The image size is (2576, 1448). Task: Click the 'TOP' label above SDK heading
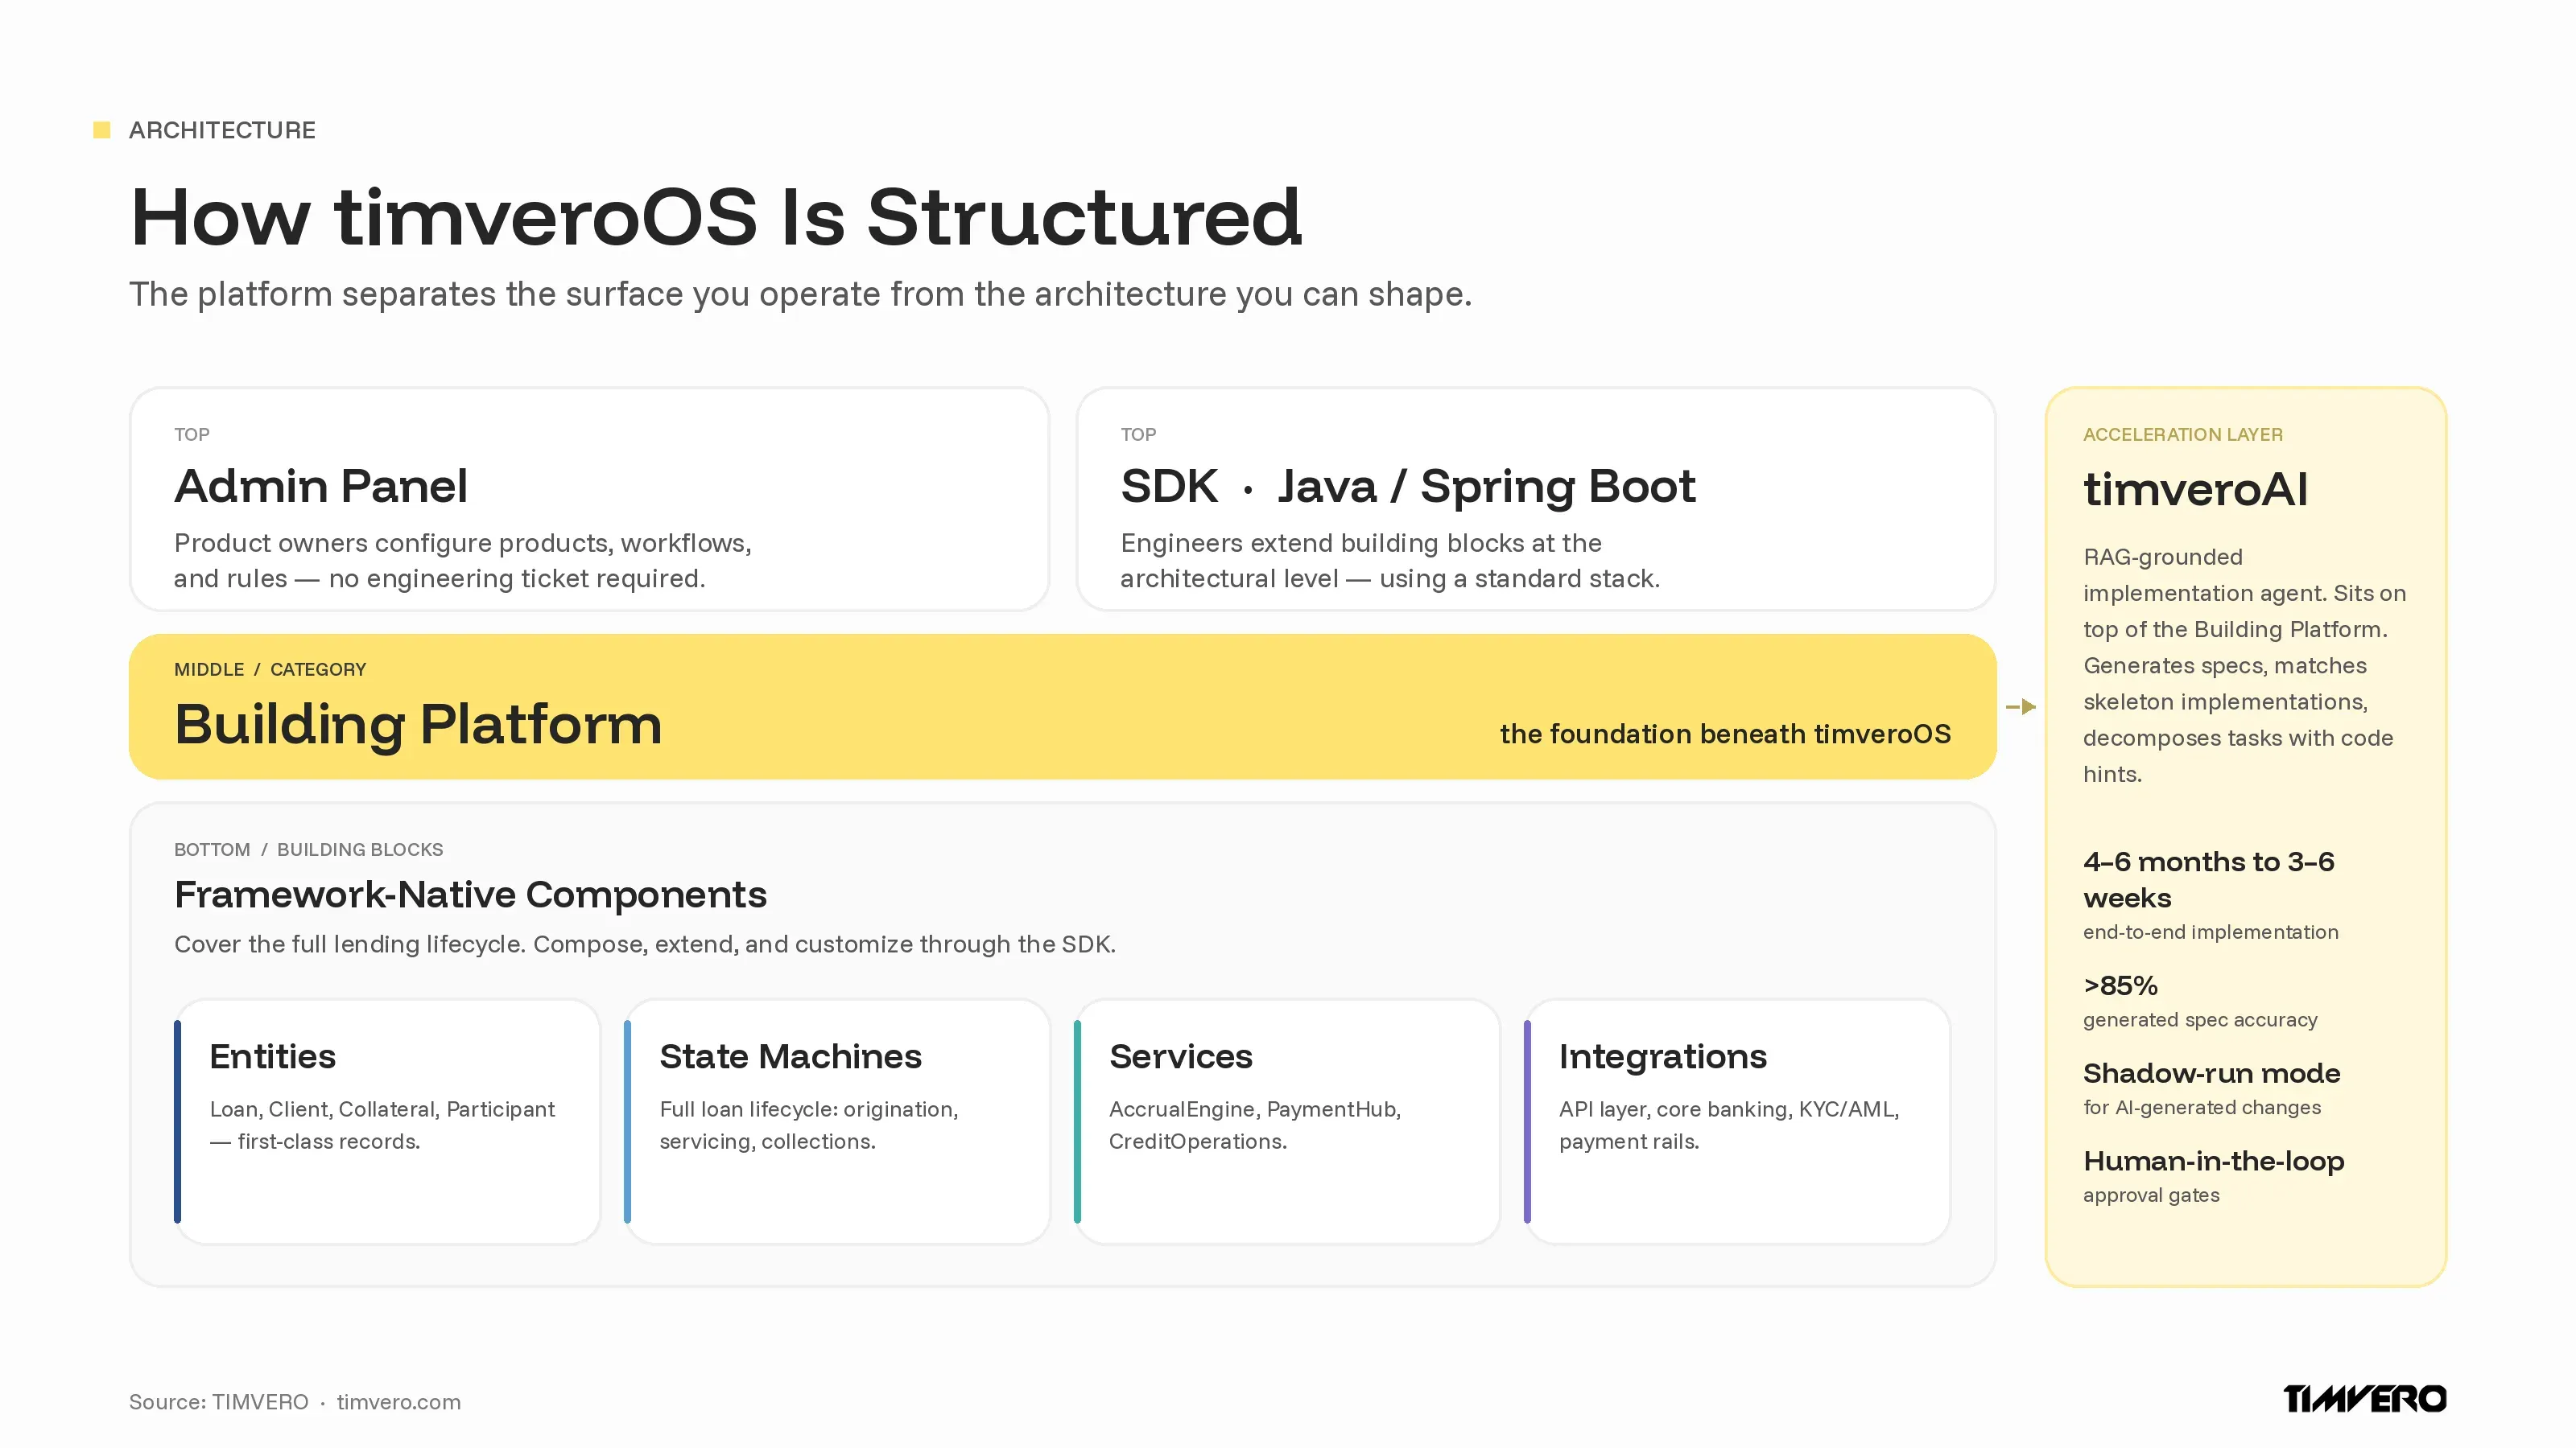click(1138, 434)
